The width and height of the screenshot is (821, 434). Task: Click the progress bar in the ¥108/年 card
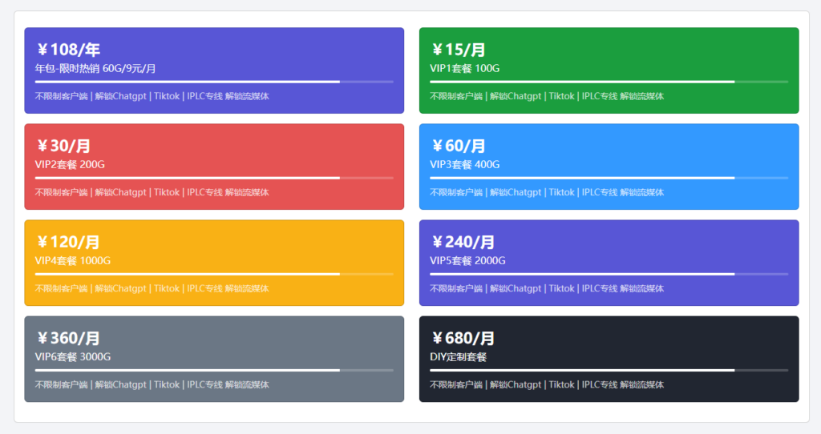214,82
